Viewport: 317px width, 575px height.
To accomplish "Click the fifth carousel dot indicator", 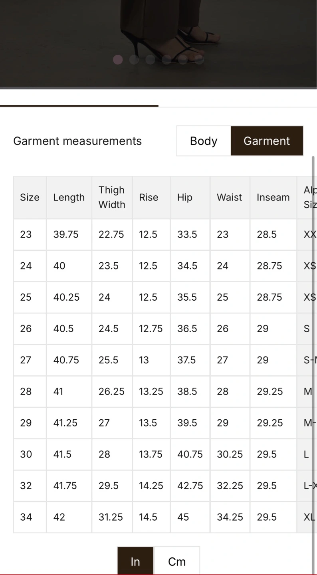I will pyautogui.click(x=183, y=59).
